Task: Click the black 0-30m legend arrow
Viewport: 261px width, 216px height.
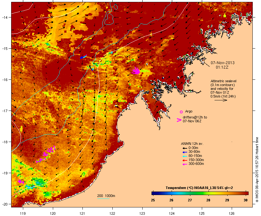Action: [185, 148]
